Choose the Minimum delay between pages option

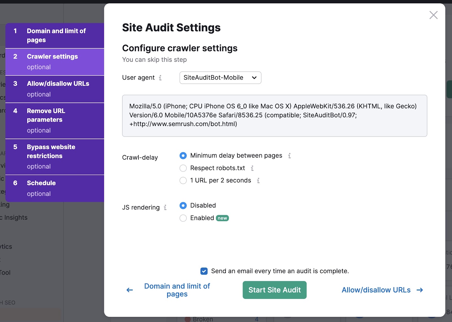(183, 155)
